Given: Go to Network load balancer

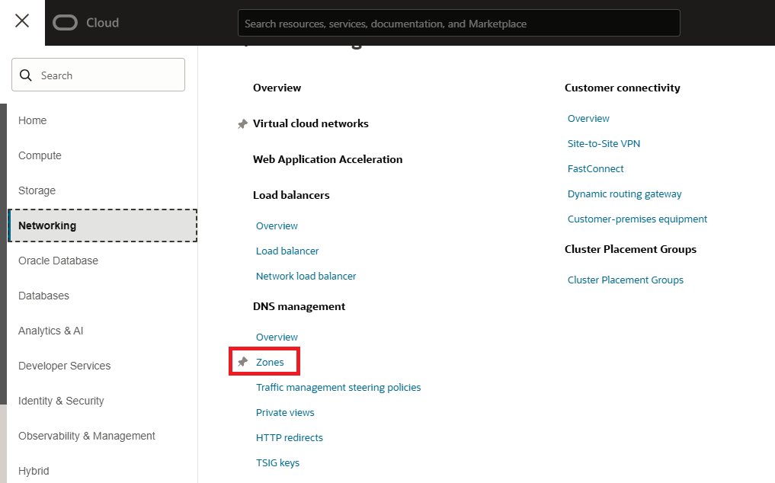Looking at the screenshot, I should click(306, 276).
